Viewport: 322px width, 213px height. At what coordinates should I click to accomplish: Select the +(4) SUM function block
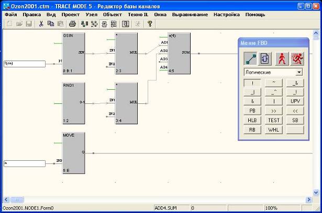click(x=179, y=53)
